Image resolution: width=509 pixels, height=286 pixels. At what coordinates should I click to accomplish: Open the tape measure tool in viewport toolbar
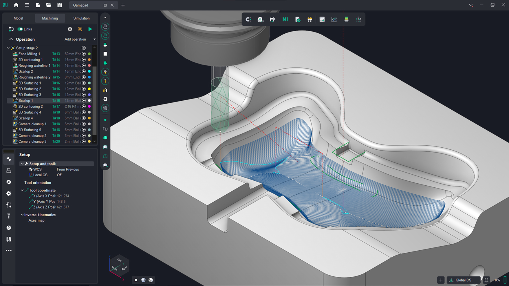click(261, 19)
